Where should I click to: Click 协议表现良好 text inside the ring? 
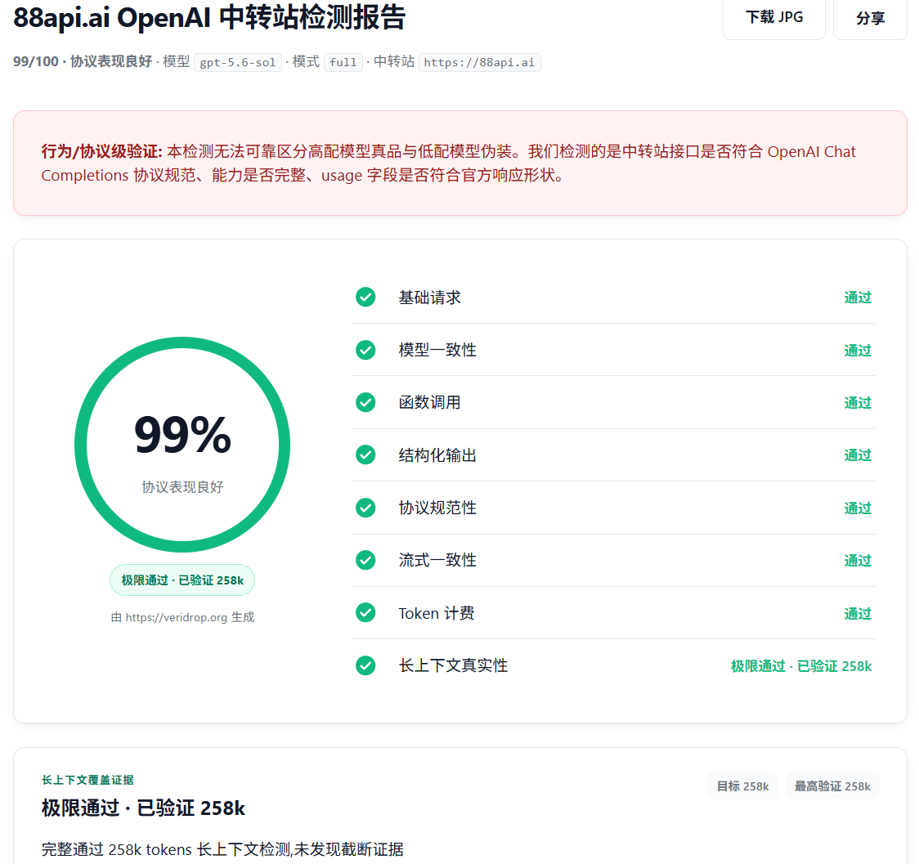click(182, 487)
